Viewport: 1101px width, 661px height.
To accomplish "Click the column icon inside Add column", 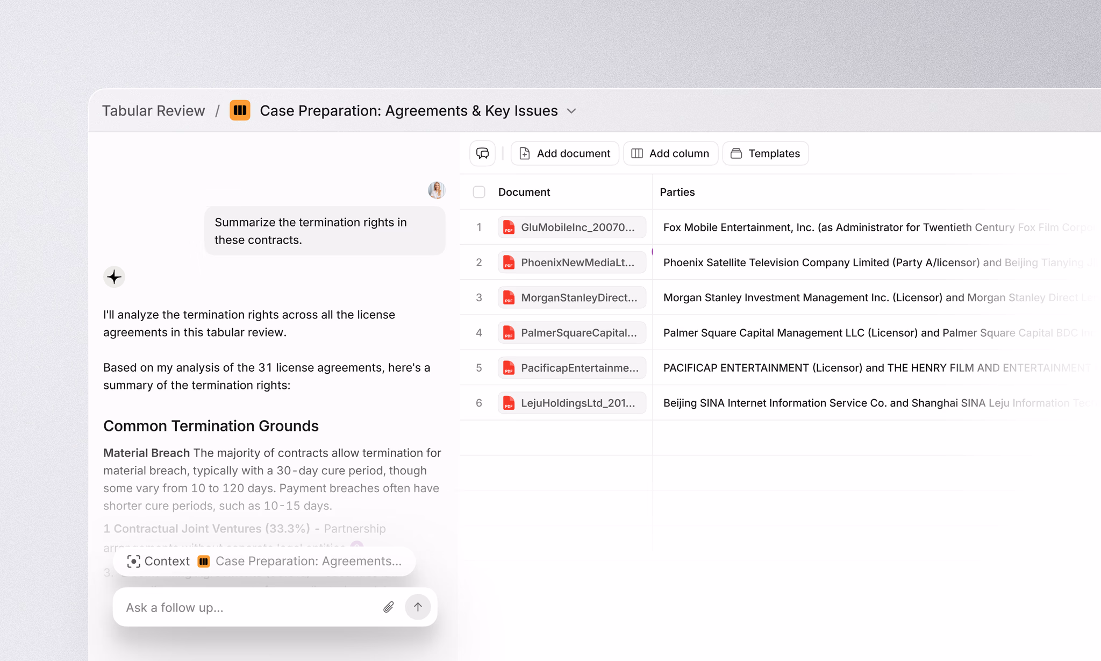I will coord(636,153).
